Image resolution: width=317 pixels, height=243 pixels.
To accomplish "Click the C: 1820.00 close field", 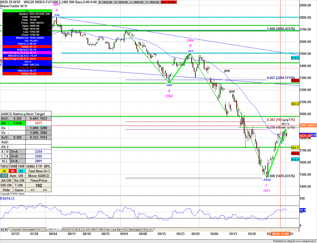I will point(152,2).
